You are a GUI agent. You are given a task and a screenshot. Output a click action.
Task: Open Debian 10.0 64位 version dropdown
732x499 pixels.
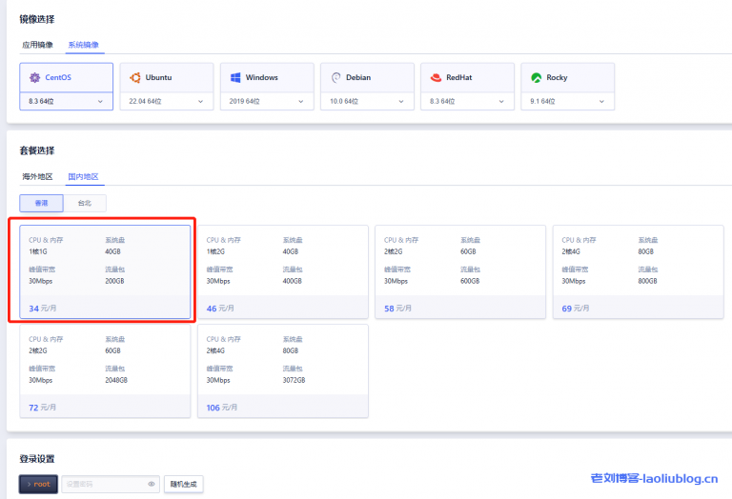pos(400,101)
